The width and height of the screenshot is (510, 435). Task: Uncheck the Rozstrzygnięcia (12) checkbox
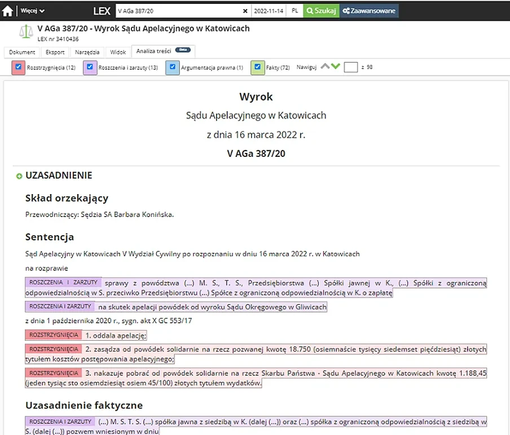(x=19, y=67)
